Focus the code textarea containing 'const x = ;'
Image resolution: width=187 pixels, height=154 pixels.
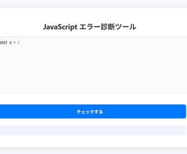[93, 65]
